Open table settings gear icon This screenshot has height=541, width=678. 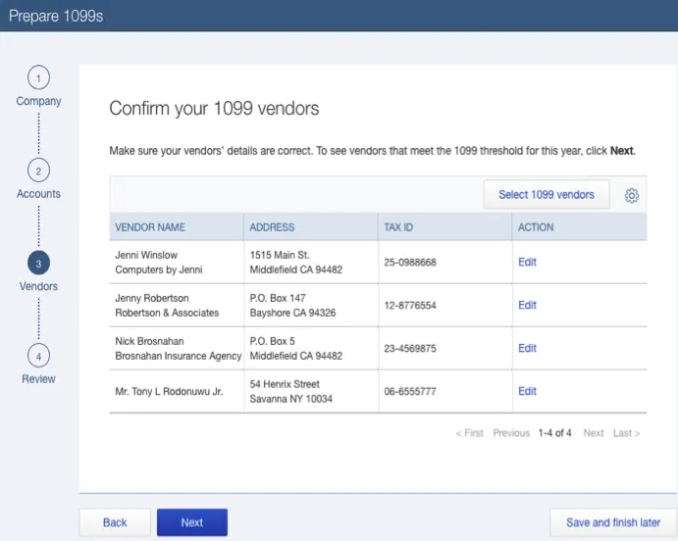point(631,195)
